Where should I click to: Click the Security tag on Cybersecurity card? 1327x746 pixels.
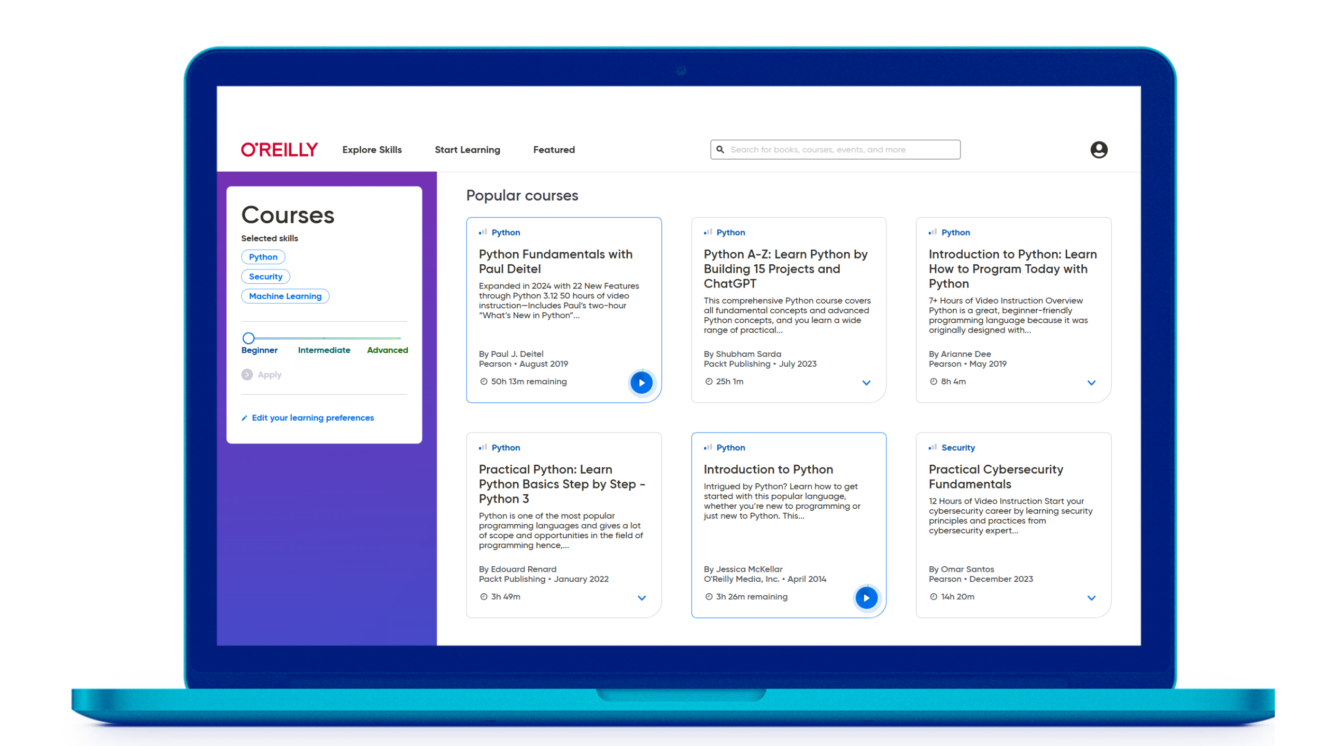pos(958,448)
